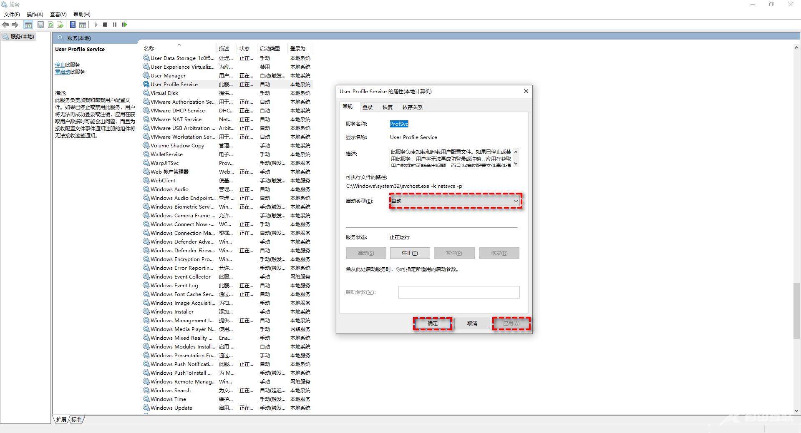This screenshot has width=801, height=433.
Task: Click the scrollbar down arrow of services list
Action: point(797,411)
